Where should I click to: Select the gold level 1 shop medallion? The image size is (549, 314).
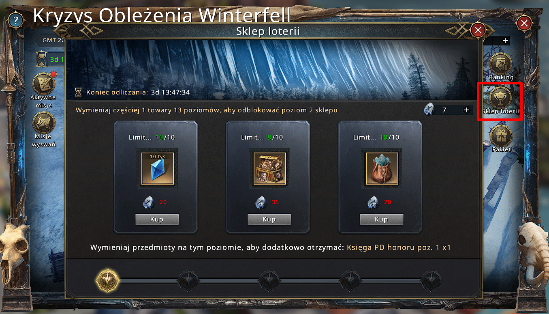(108, 280)
